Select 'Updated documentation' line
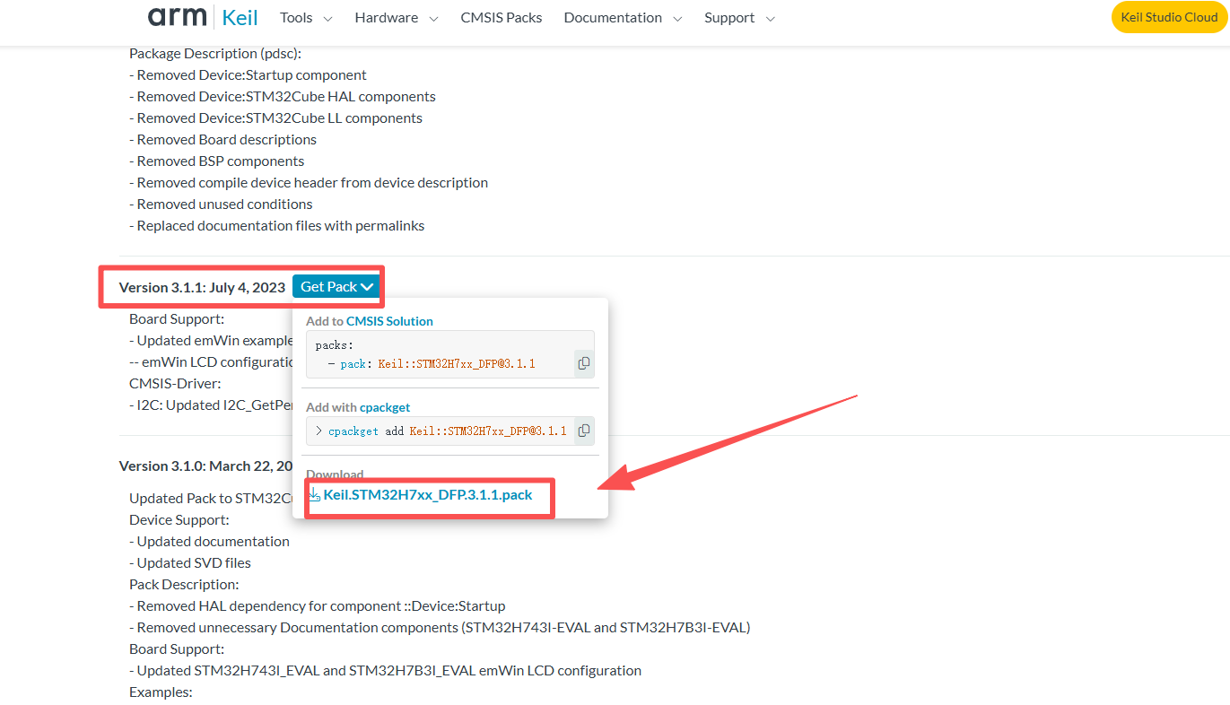 pos(209,542)
